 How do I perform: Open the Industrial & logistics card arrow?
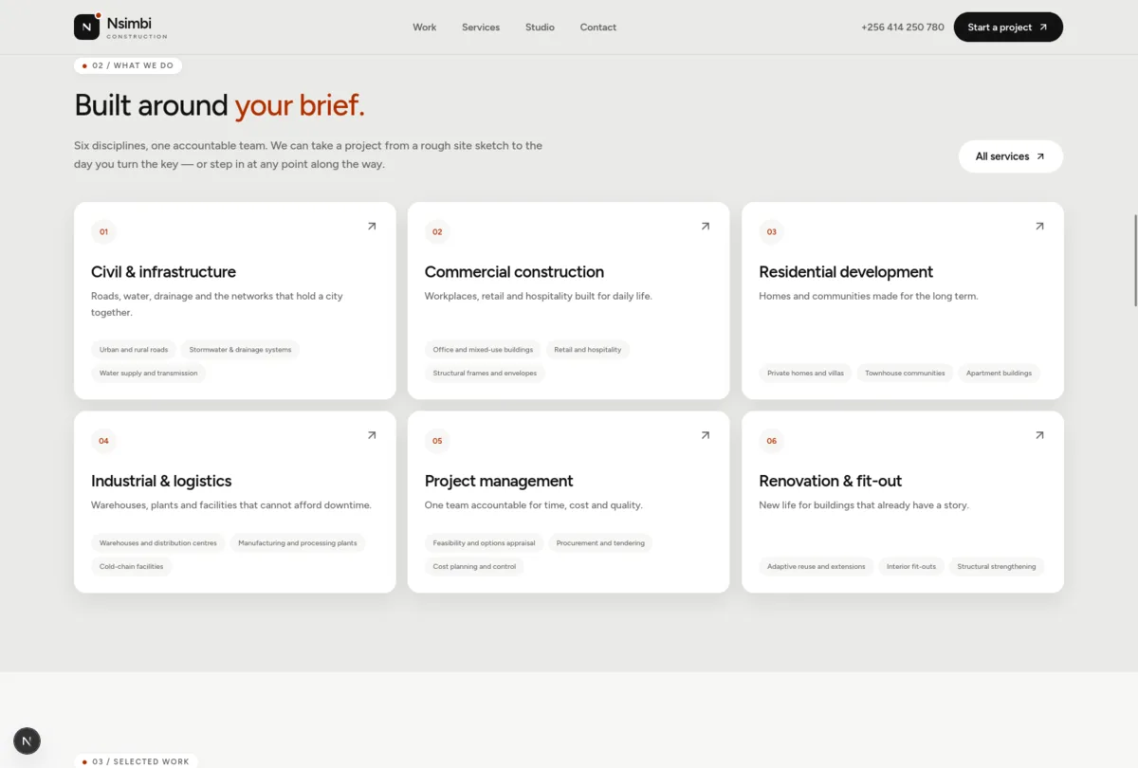click(372, 435)
